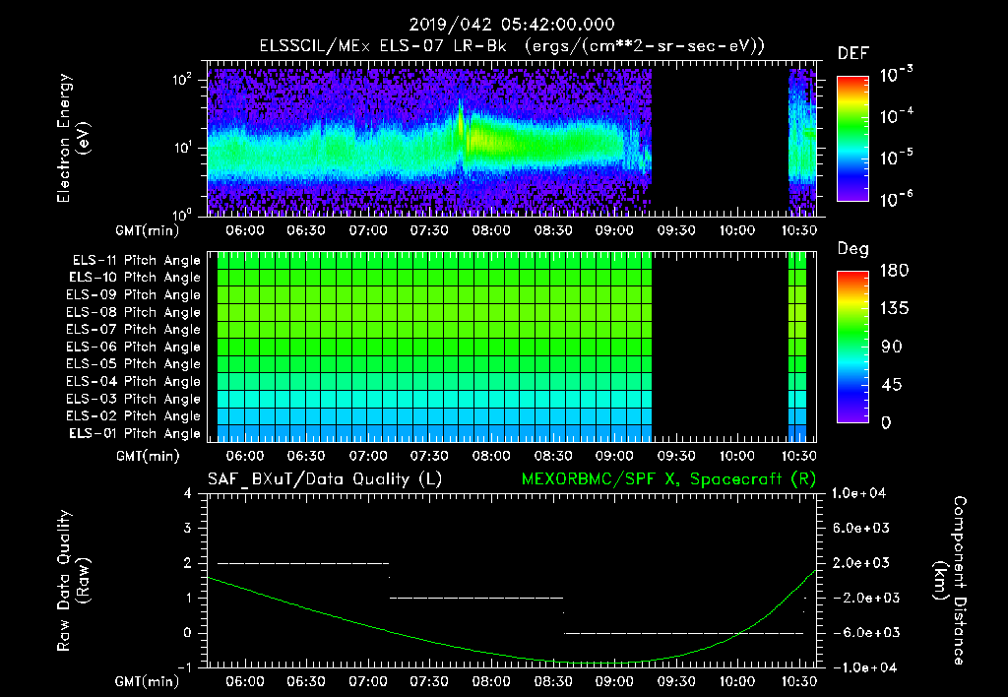Click the 1.0e+04 right axis value

[x=858, y=493]
